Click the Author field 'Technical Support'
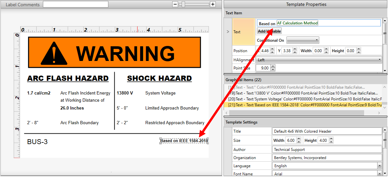 click(x=327, y=150)
